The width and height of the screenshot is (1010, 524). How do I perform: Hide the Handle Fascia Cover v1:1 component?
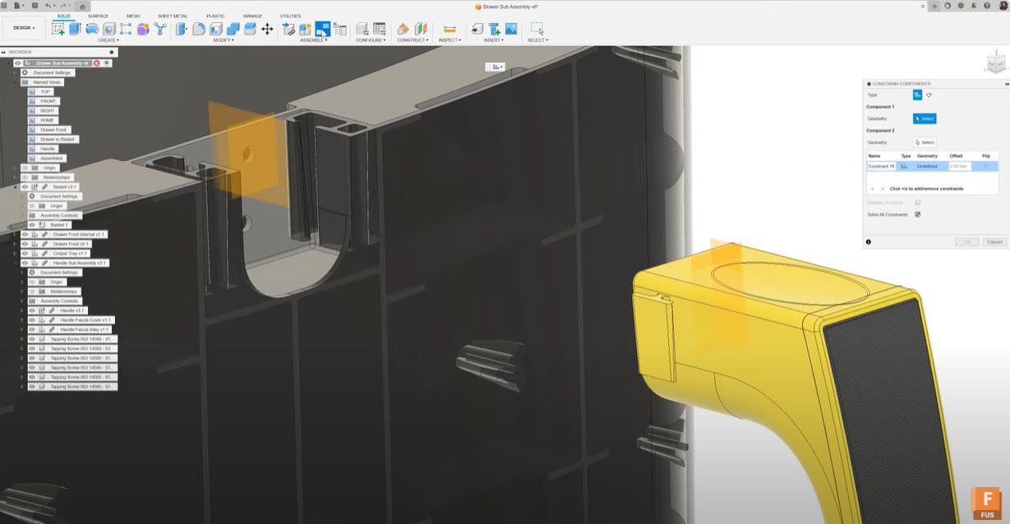point(32,320)
